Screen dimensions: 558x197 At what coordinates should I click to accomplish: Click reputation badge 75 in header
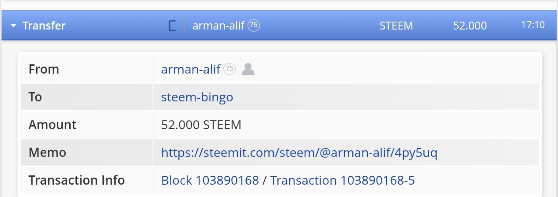254,26
